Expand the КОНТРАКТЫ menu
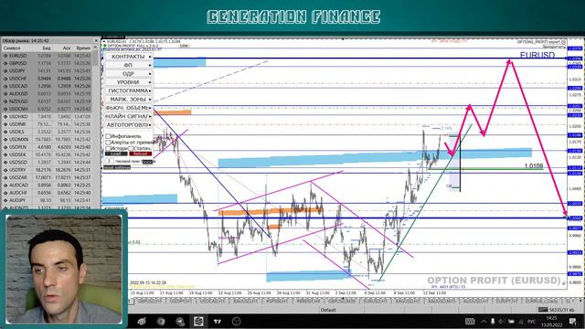This screenshot has width=585, height=329. 128,57
